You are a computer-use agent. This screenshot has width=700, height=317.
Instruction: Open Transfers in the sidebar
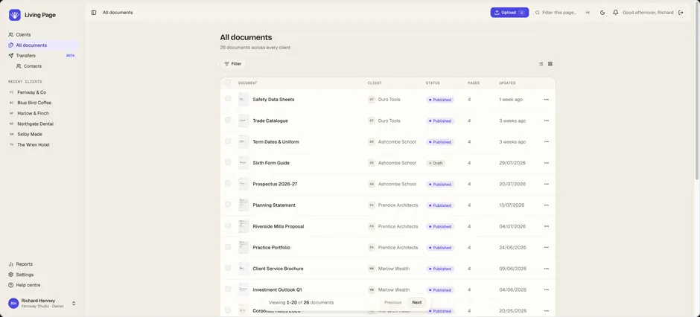pos(43,56)
